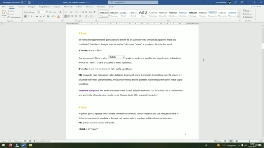This screenshot has width=264, height=148.
Task: Toggle underline formatting
Action: [x=31, y=16]
